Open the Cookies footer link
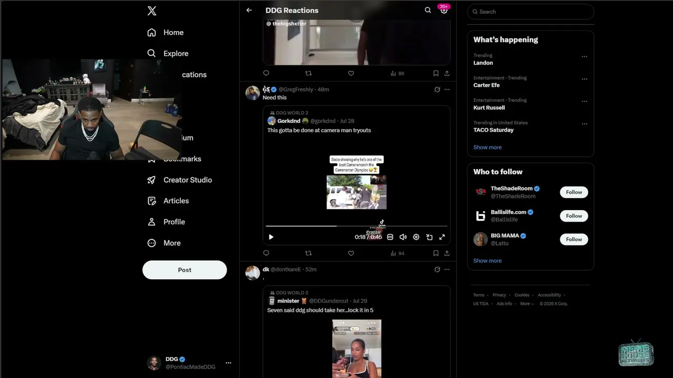Viewport: 673px width, 378px height. [522, 295]
